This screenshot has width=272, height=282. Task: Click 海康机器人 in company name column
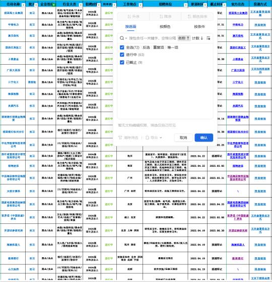pyautogui.click(x=13, y=245)
